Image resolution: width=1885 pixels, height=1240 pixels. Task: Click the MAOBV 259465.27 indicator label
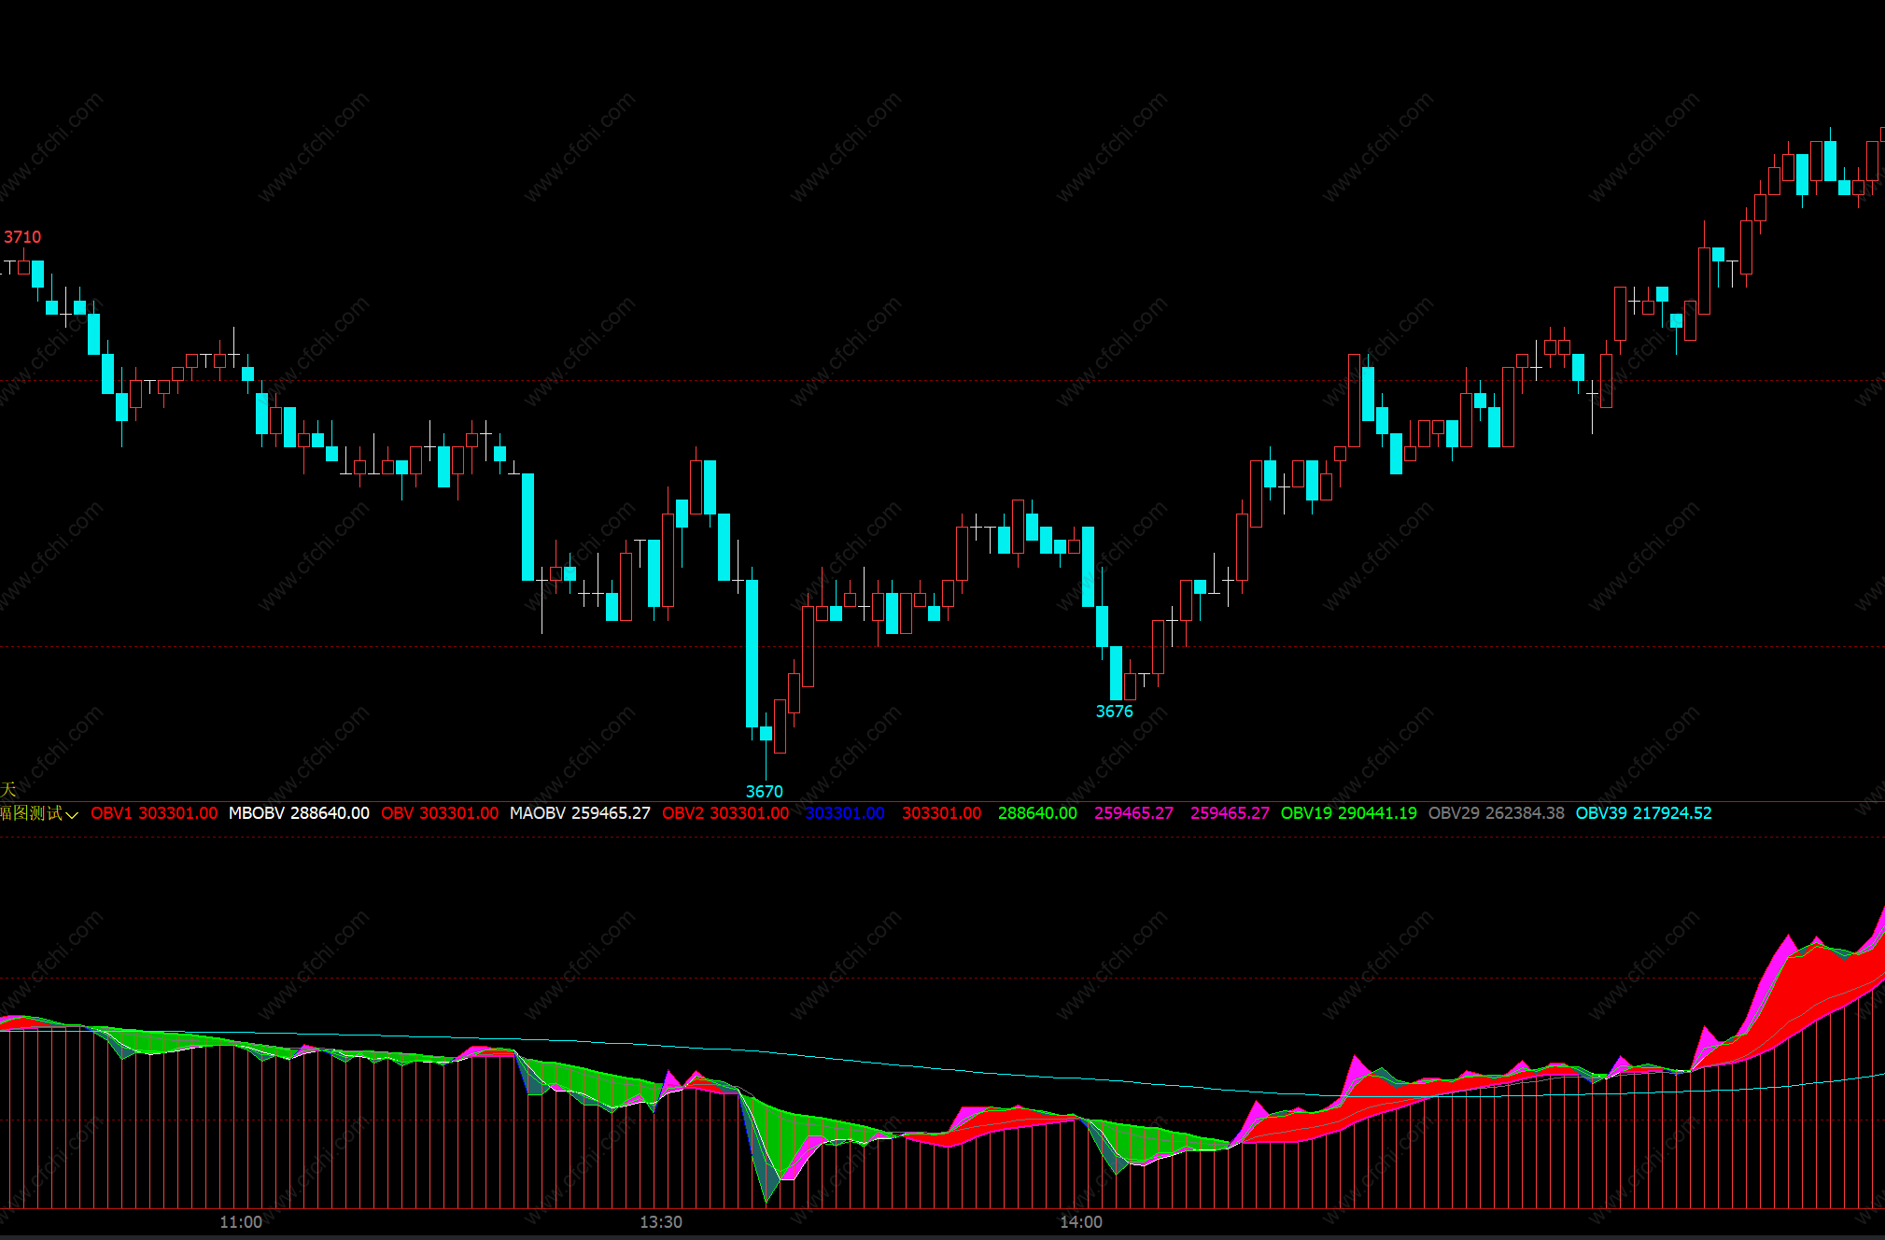click(580, 813)
